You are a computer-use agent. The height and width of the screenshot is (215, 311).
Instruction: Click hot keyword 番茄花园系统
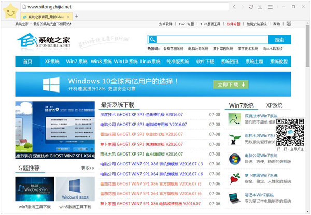[173, 49]
